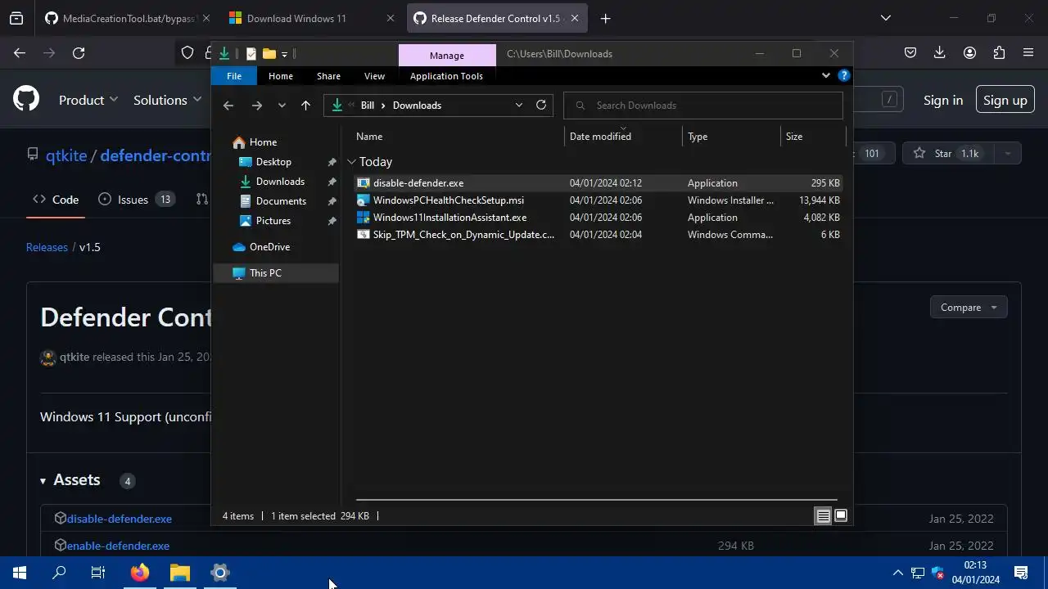Open the Application Tools ribbon tab
The image size is (1048, 589).
[x=446, y=76]
